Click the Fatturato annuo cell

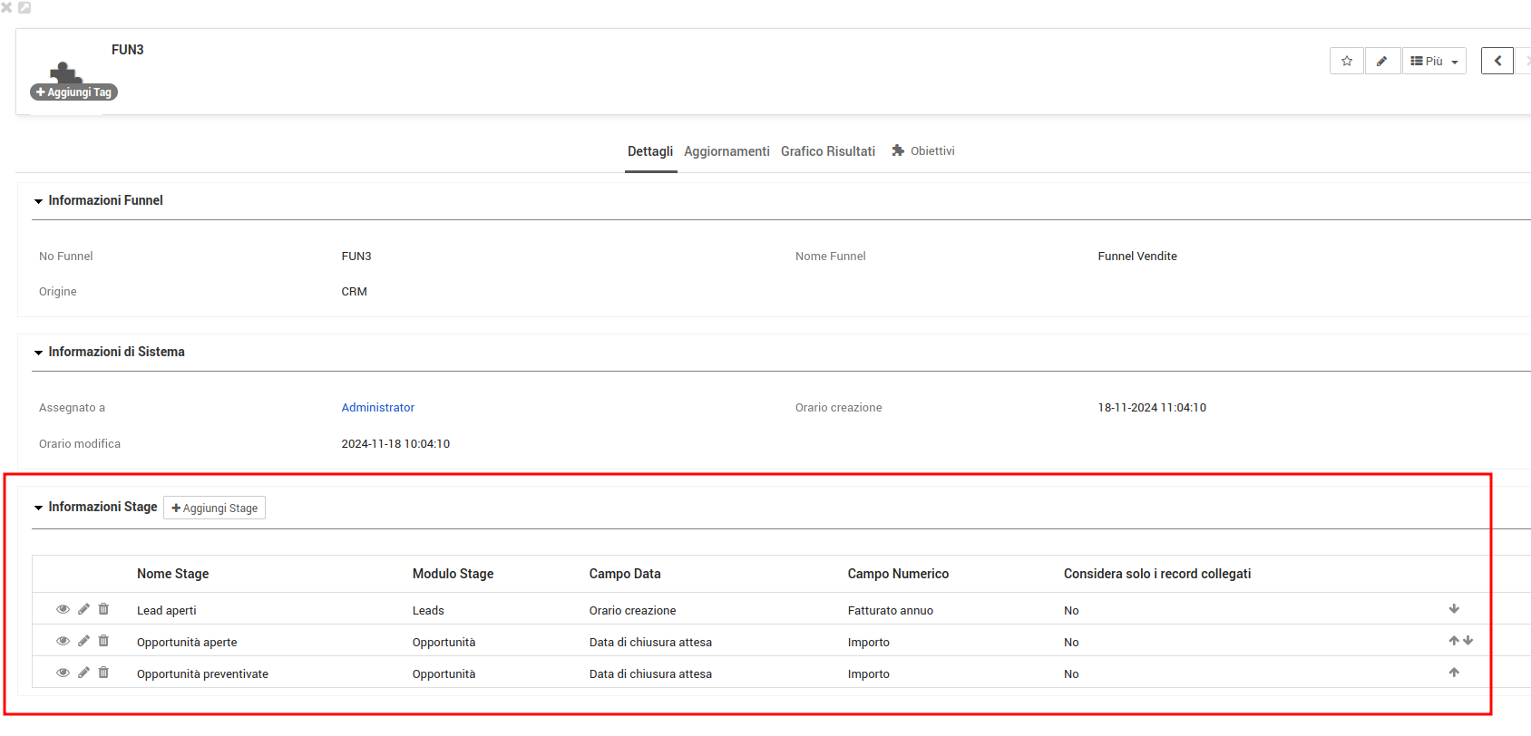click(891, 611)
